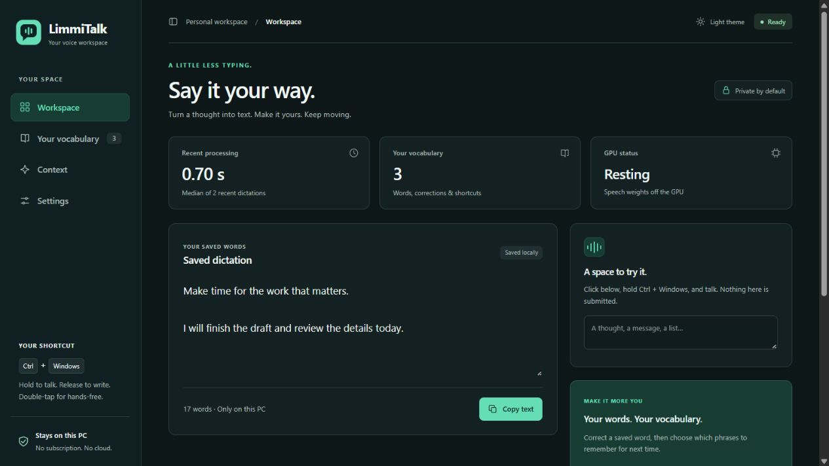Click the book icon beside Your vocabulary in sidebar
This screenshot has width=829, height=466.
tap(25, 139)
